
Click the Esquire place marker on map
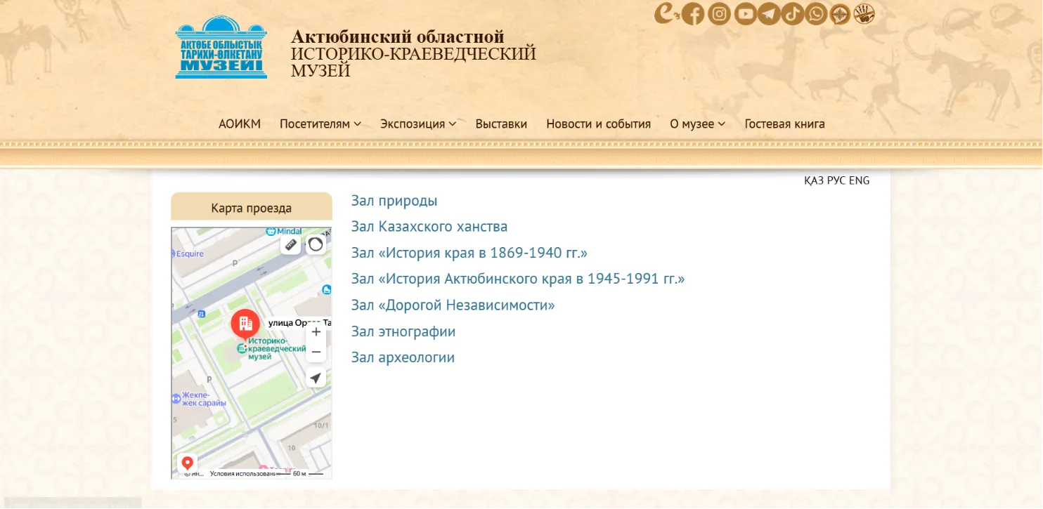pos(174,253)
